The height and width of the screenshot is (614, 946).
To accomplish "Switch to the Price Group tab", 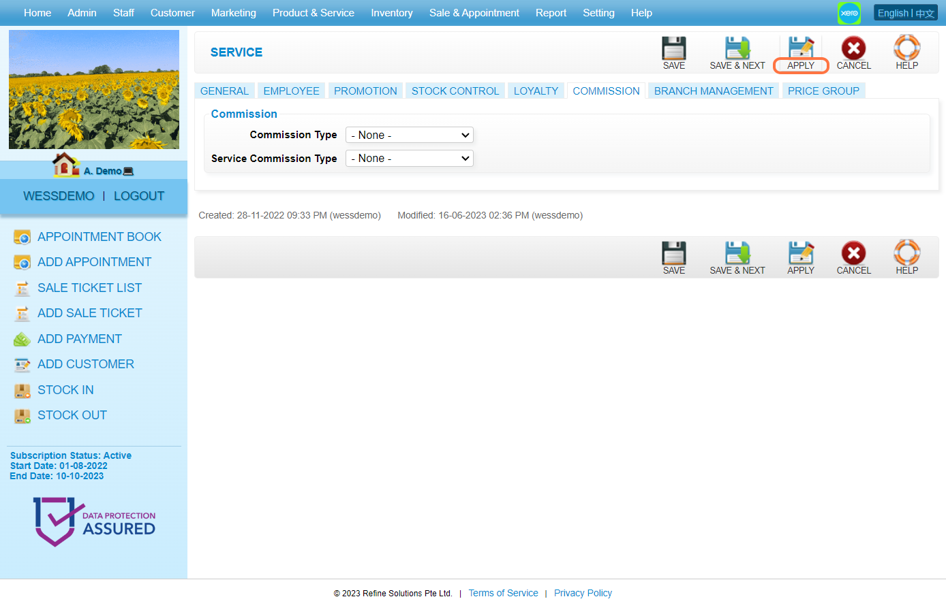I will [823, 91].
